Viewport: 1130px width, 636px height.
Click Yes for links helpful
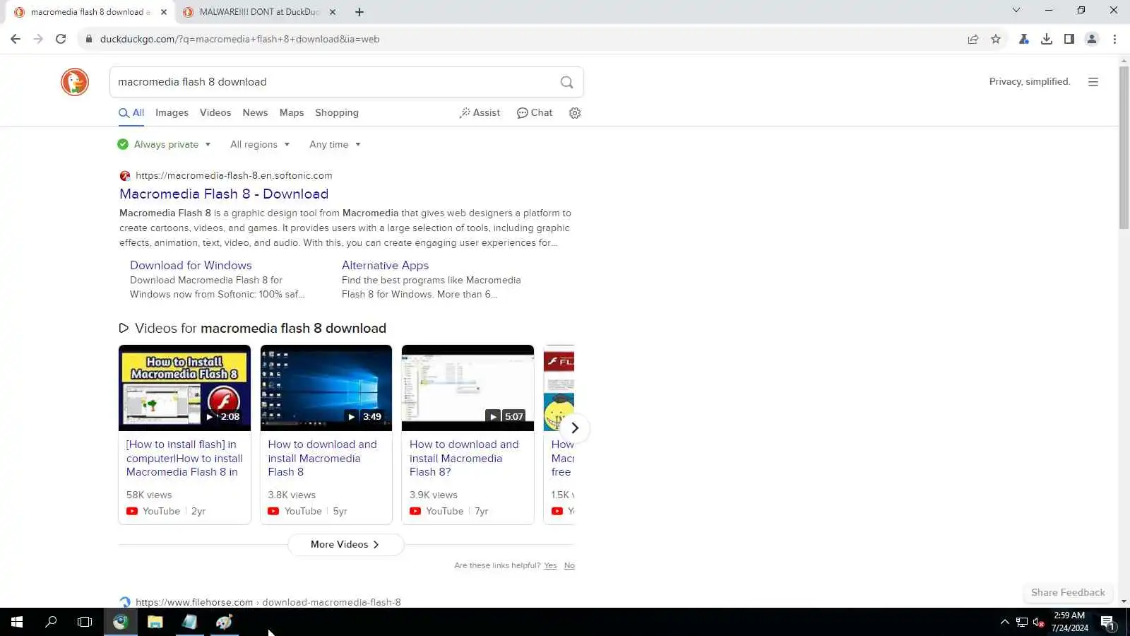click(x=550, y=565)
